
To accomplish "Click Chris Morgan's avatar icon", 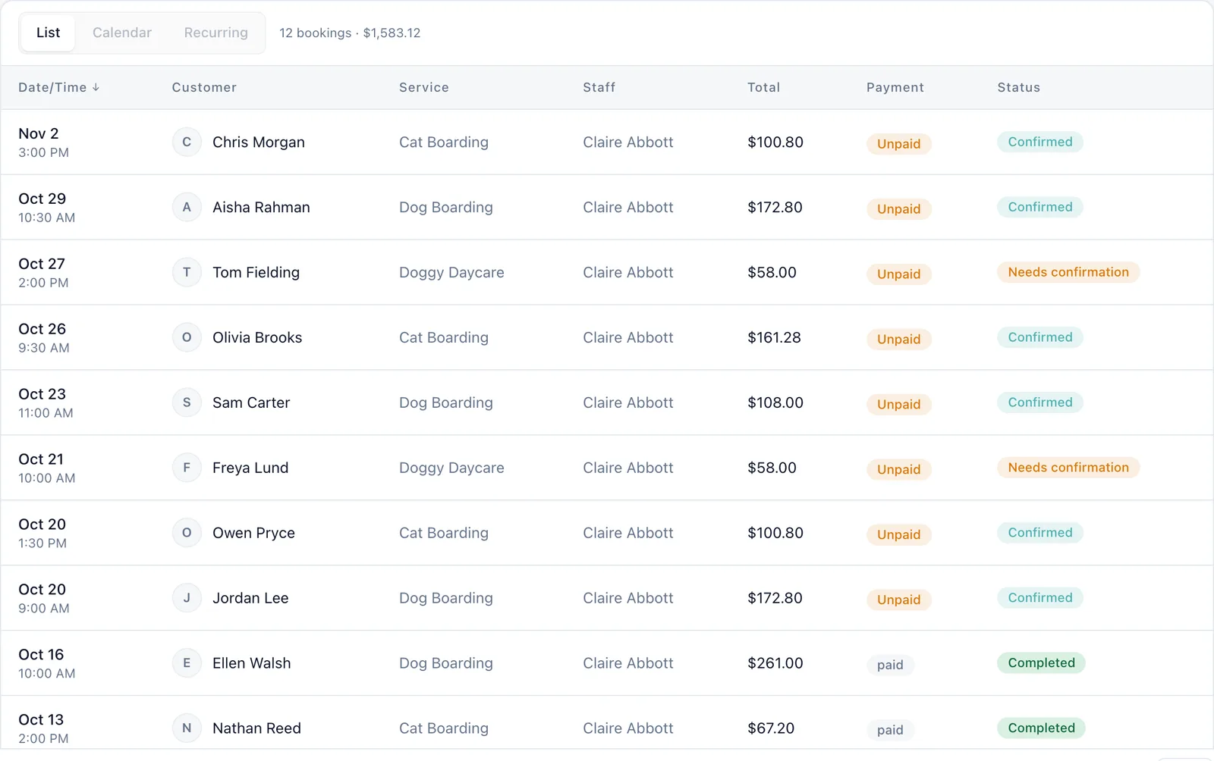I will (x=187, y=142).
